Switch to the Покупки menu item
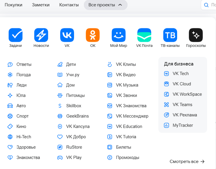Viewport: 216px width, 169px height. [13, 5]
